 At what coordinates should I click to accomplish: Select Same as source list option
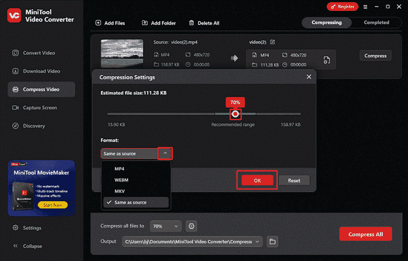[136, 202]
